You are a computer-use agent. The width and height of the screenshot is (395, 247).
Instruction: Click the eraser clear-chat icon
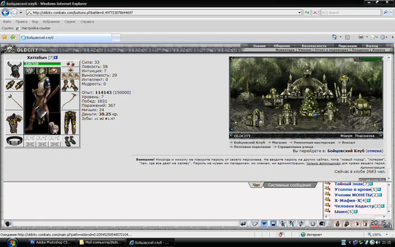(255, 223)
